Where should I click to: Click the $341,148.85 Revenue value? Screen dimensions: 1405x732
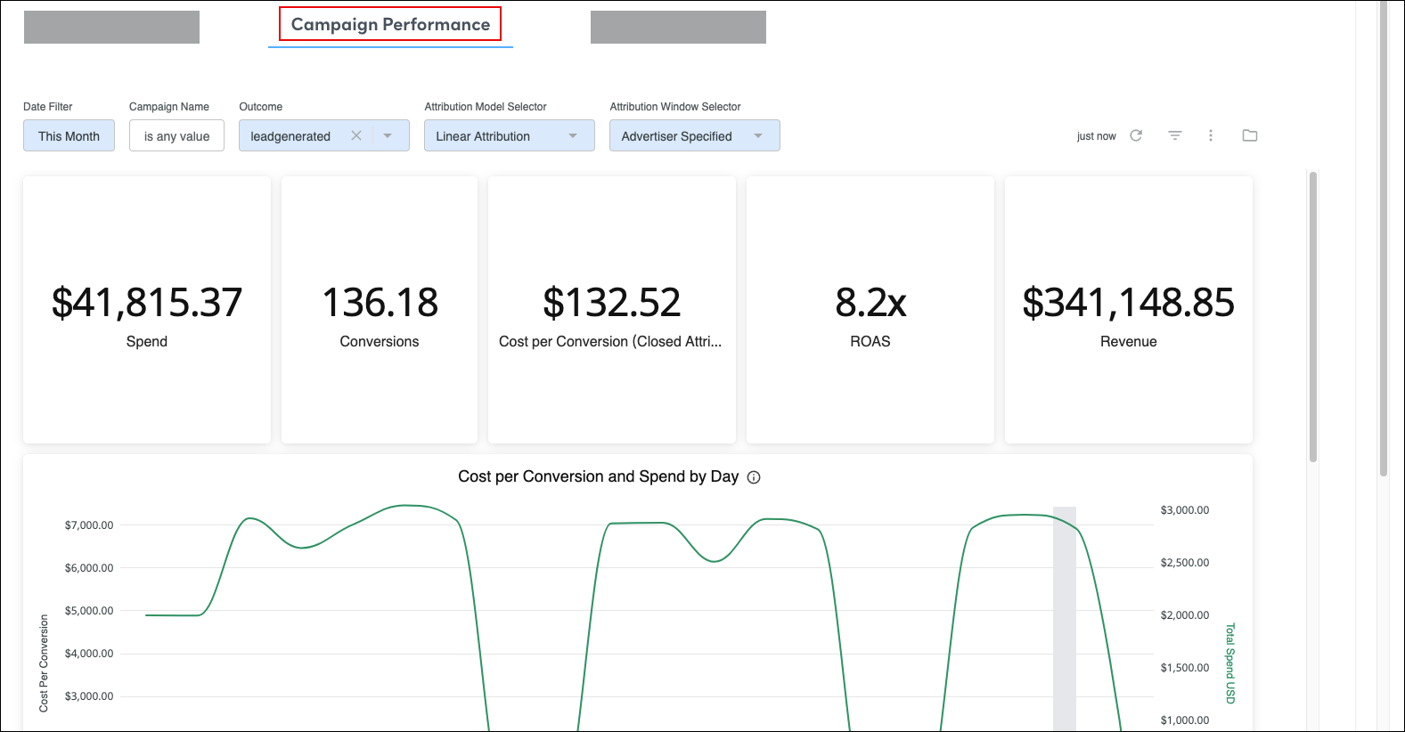pos(1129,303)
